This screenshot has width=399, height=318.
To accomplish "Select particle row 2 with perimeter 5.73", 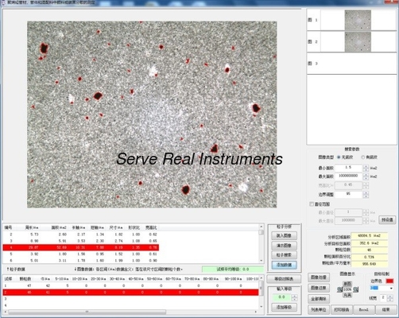I will click(x=81, y=235).
